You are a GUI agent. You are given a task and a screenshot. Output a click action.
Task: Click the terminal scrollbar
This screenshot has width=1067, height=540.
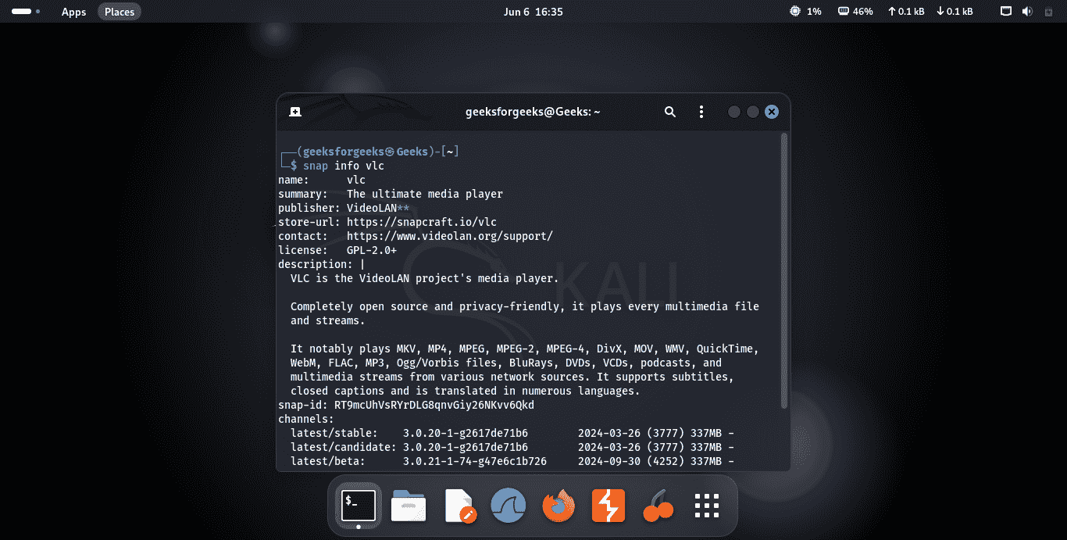point(784,270)
